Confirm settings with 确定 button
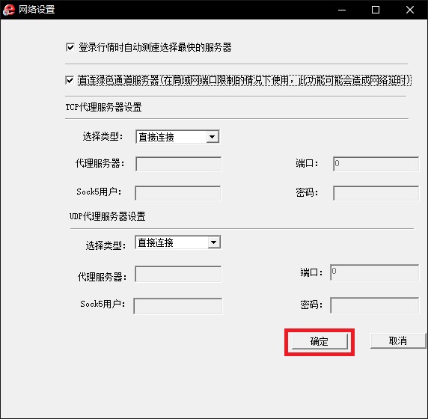 pos(320,341)
